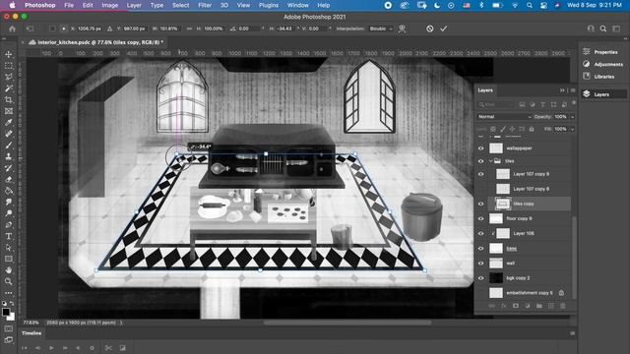The width and height of the screenshot is (630, 354).
Task: Select the Crop tool
Action: pyautogui.click(x=9, y=99)
